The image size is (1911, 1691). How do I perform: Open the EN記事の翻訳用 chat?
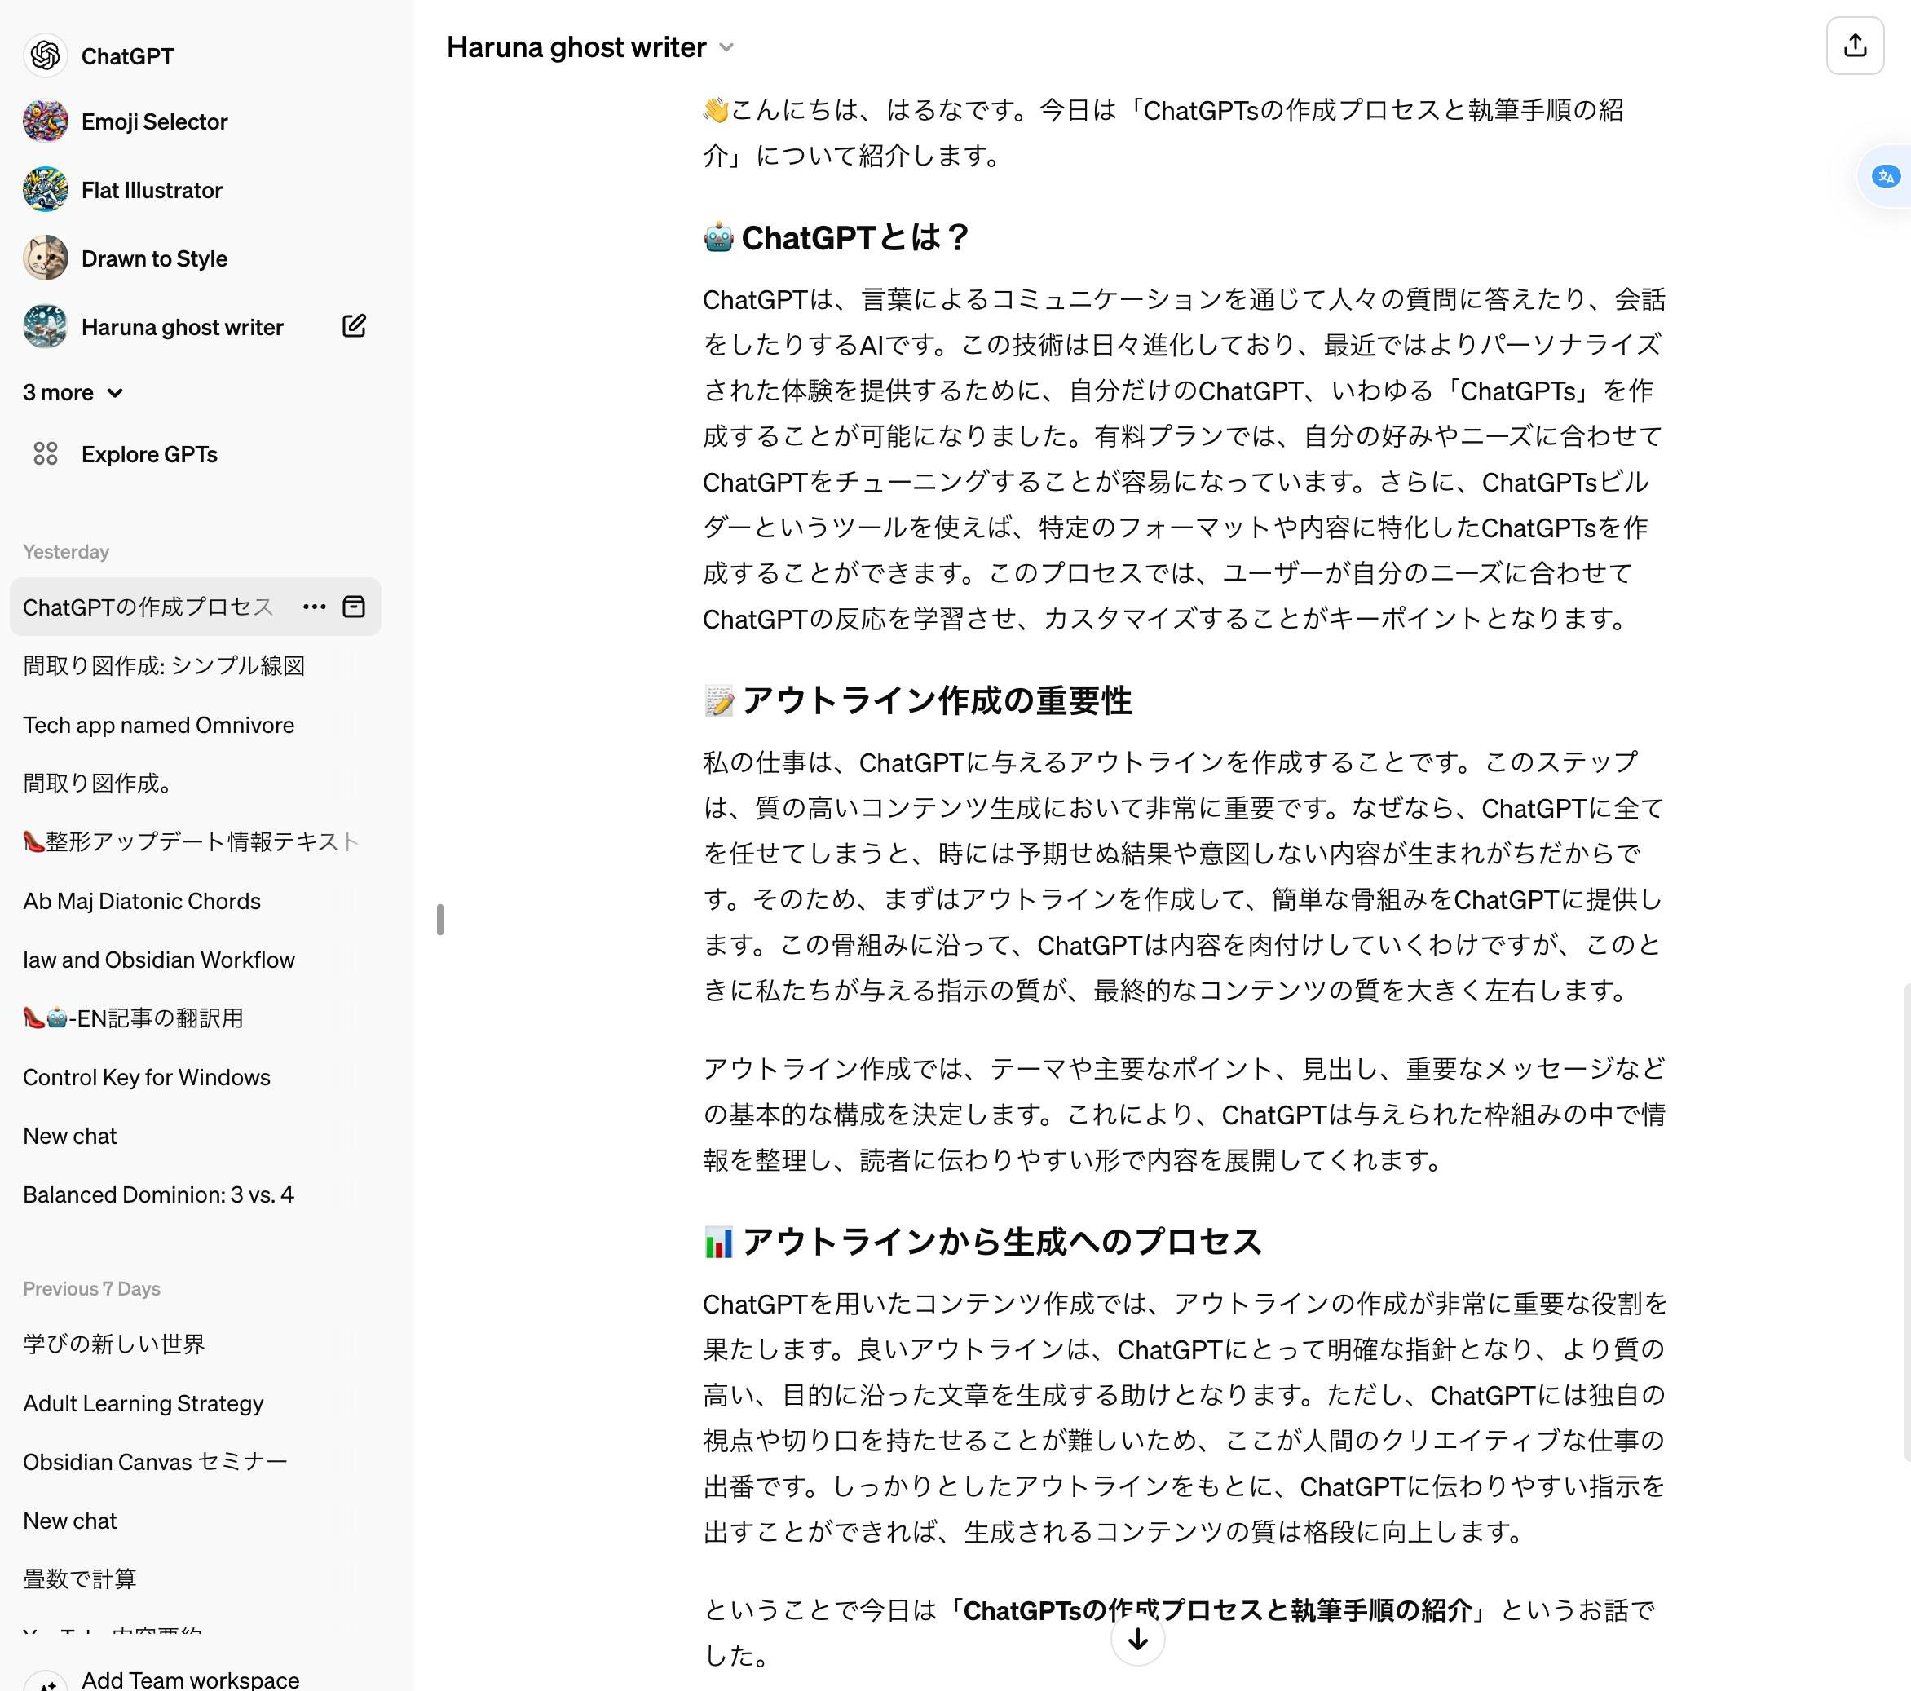pos(133,1018)
